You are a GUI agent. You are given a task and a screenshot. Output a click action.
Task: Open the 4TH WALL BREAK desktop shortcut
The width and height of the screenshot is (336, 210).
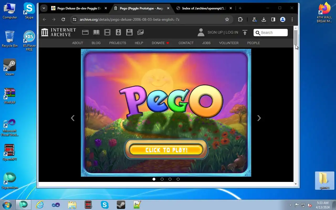[x=324, y=12]
